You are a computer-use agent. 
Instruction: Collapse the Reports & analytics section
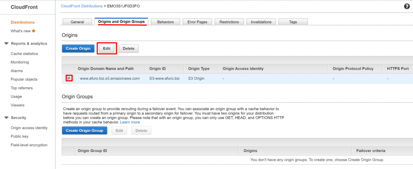(6, 43)
